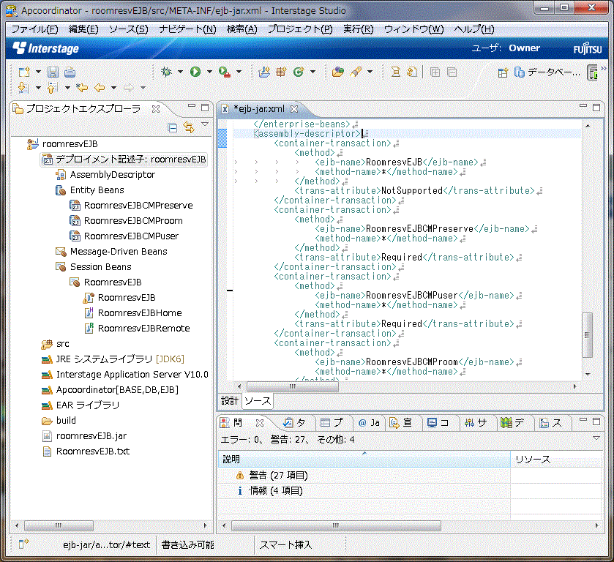Close the Project Explorer view tab

click(x=156, y=109)
